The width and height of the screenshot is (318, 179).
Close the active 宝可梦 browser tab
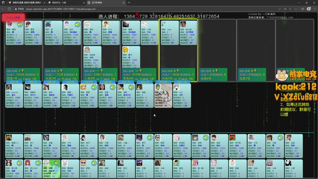coord(124,3)
